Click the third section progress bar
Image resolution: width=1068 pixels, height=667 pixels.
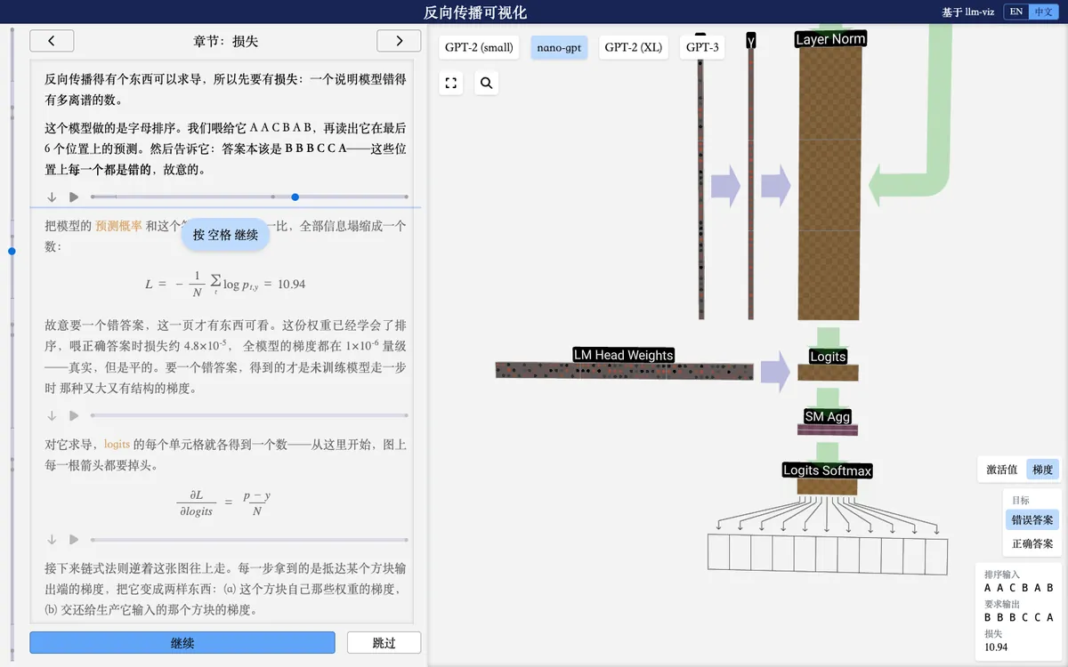pyautogui.click(x=249, y=539)
